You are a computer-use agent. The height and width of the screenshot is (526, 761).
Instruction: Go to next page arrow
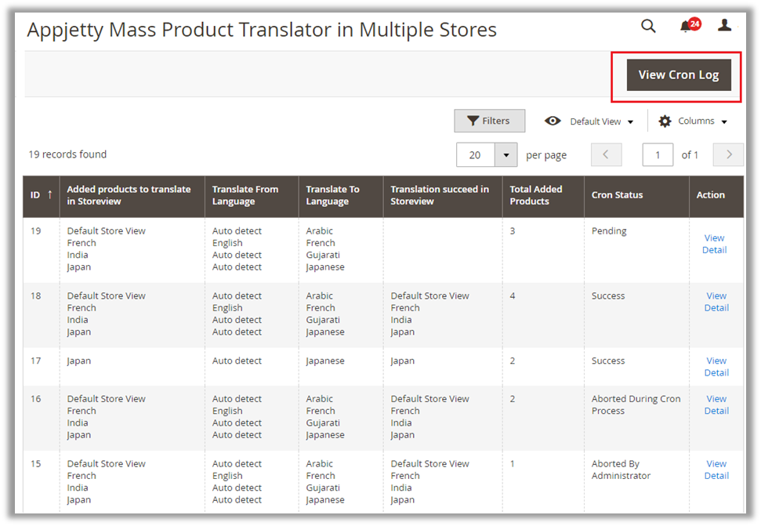pyautogui.click(x=729, y=154)
